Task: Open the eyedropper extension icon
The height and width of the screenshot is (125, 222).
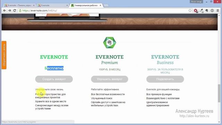Action: click(x=201, y=11)
